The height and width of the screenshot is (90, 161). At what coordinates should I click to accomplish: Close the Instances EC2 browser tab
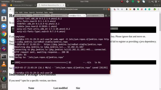coord(35,5)
